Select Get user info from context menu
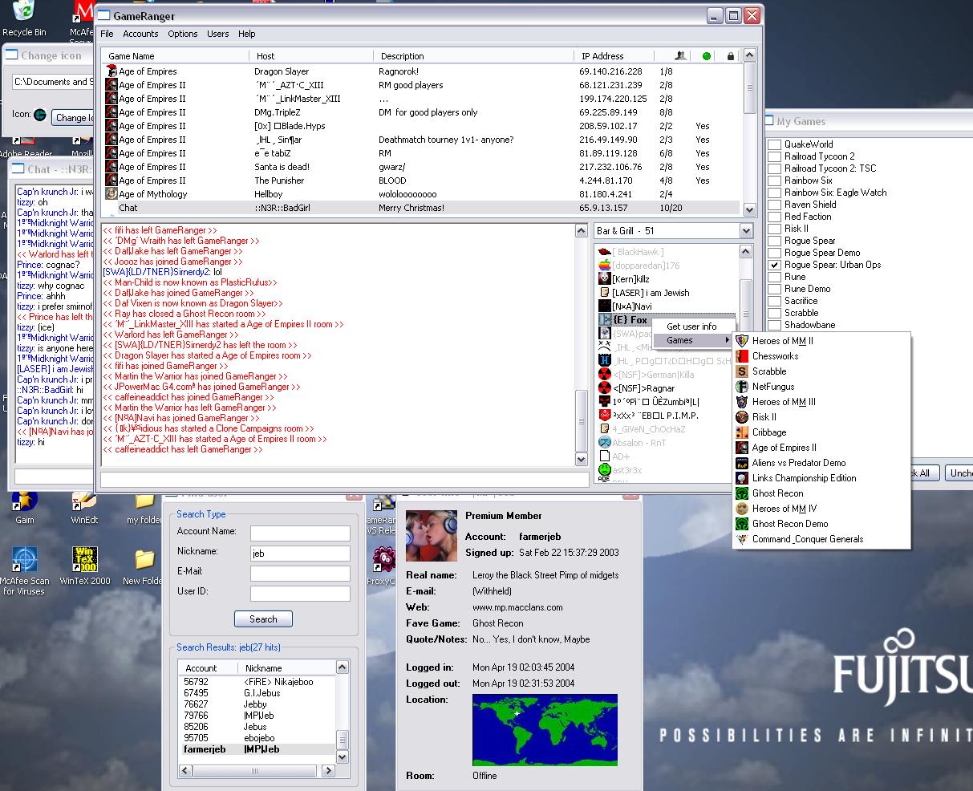 [691, 327]
